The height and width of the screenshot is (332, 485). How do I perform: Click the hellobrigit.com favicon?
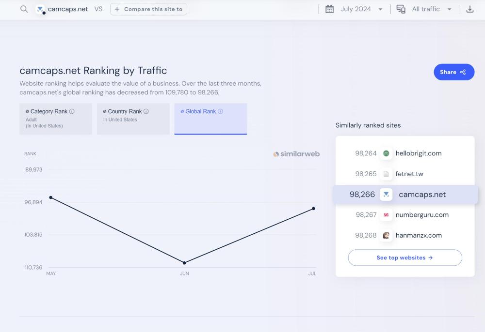(386, 153)
